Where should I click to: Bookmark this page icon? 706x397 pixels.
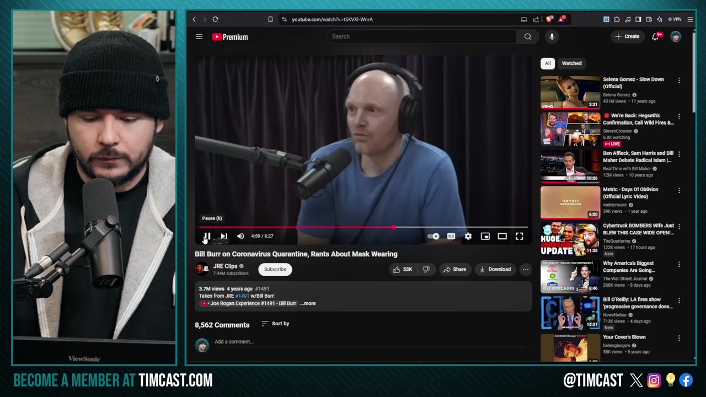pos(270,19)
